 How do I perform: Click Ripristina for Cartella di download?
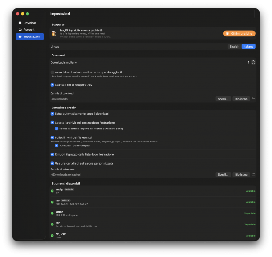tap(241, 99)
